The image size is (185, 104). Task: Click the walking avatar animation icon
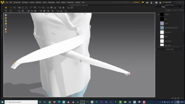click(x=6, y=11)
